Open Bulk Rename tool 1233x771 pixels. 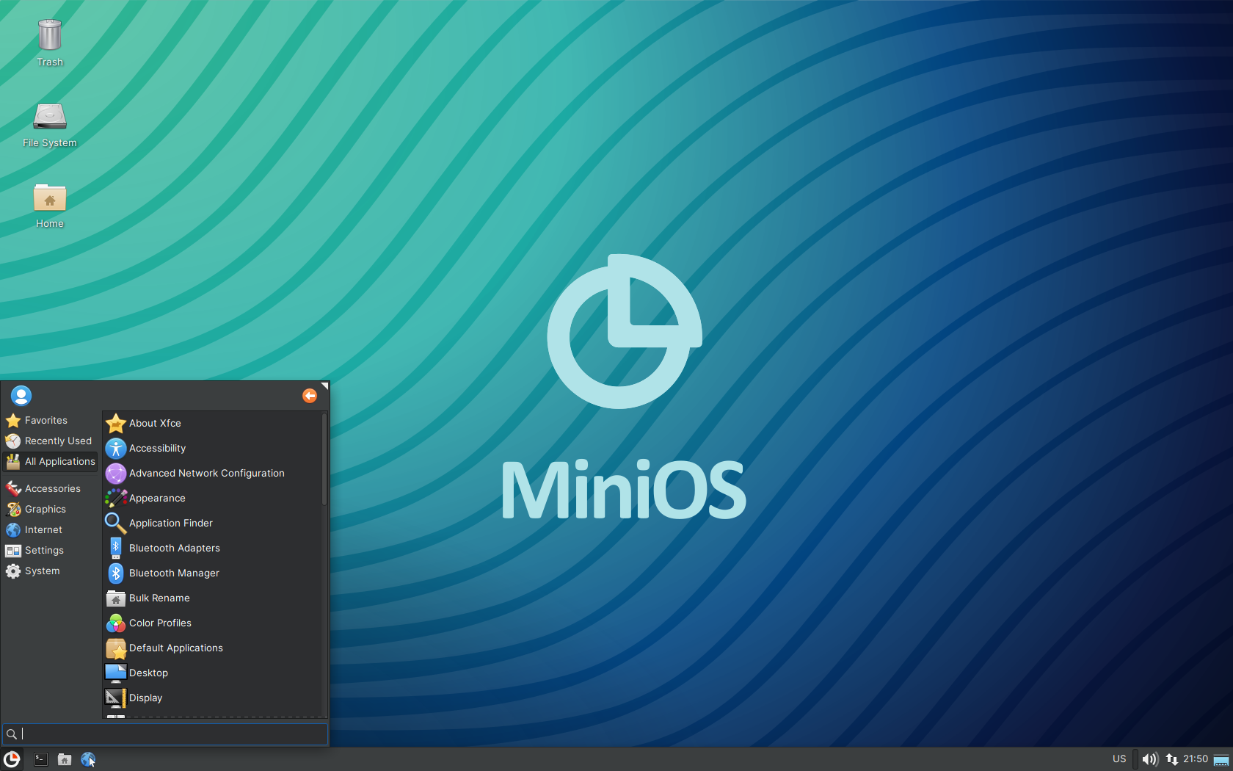click(x=213, y=598)
